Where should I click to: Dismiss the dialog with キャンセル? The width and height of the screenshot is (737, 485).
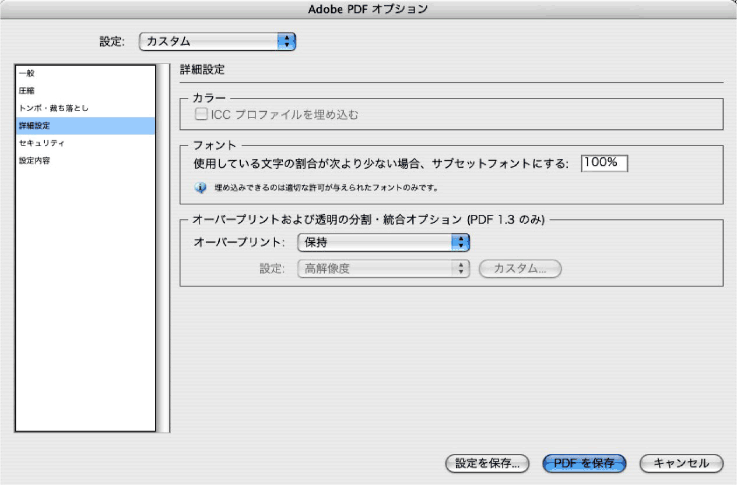[680, 463]
